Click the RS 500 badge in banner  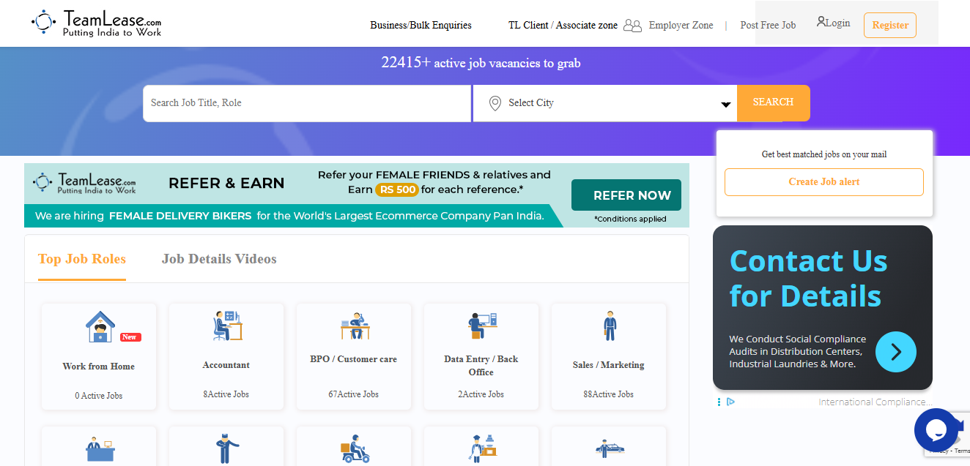click(397, 189)
